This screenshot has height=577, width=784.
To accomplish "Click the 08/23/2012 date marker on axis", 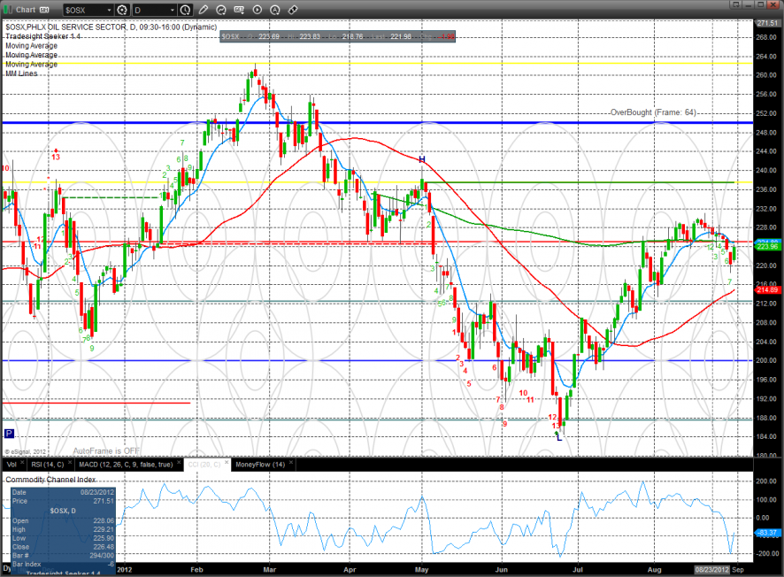I will click(711, 569).
